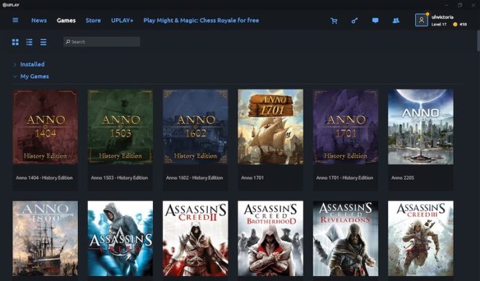This screenshot has height=281, width=480.
Task: Click the Installed section label
Action: (x=32, y=64)
